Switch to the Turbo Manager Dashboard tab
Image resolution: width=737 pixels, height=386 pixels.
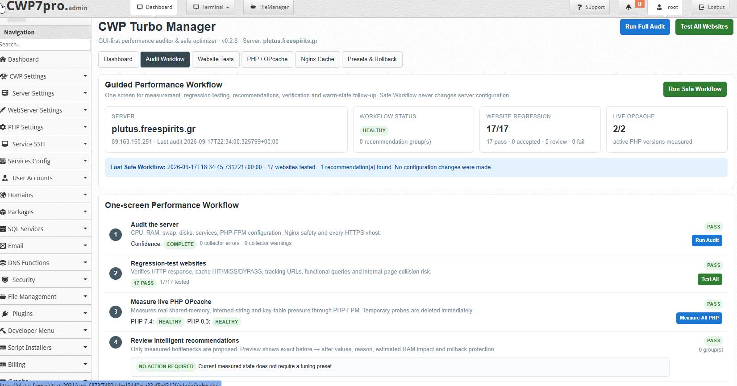118,59
